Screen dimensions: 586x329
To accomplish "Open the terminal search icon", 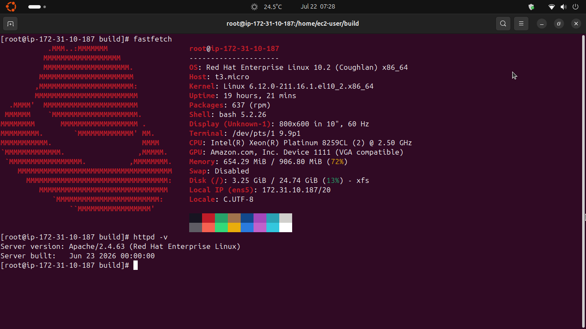I will pos(503,24).
